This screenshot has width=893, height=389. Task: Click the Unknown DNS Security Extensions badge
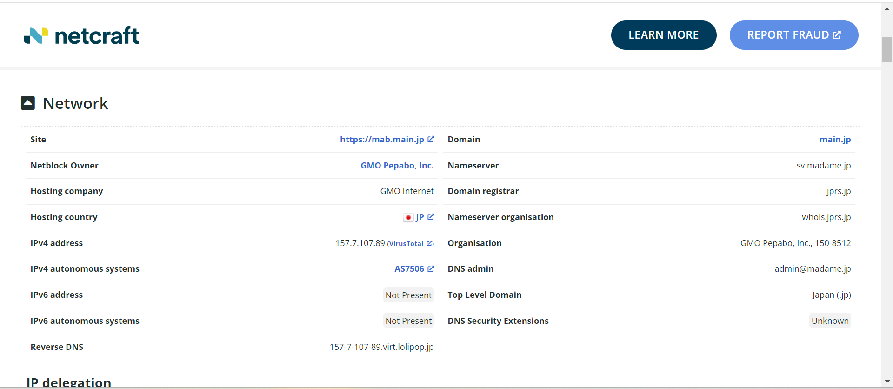[830, 321]
